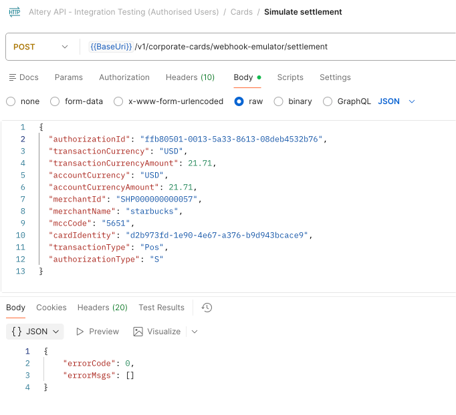
Task: Click the HTTP request type icon
Action: point(15,12)
